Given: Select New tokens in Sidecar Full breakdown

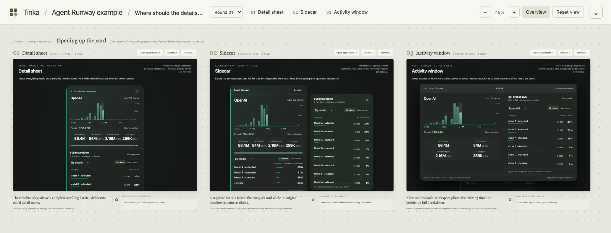Looking at the screenshot, I should [x=362, y=110].
